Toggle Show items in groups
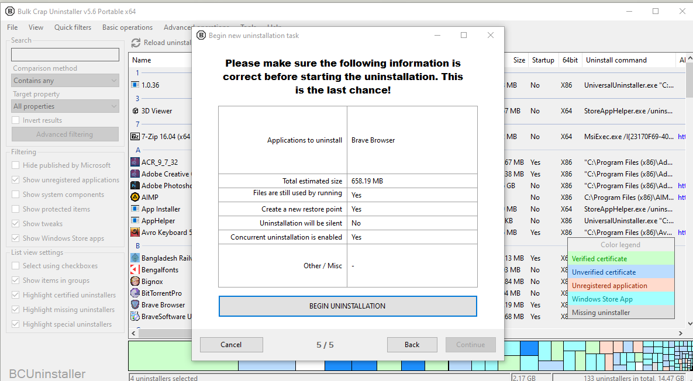 tap(15, 280)
